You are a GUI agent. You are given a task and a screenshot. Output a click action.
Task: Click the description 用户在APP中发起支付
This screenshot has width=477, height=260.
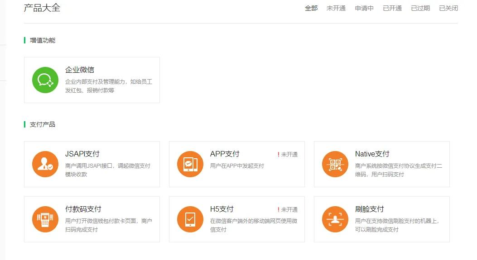[237, 166]
